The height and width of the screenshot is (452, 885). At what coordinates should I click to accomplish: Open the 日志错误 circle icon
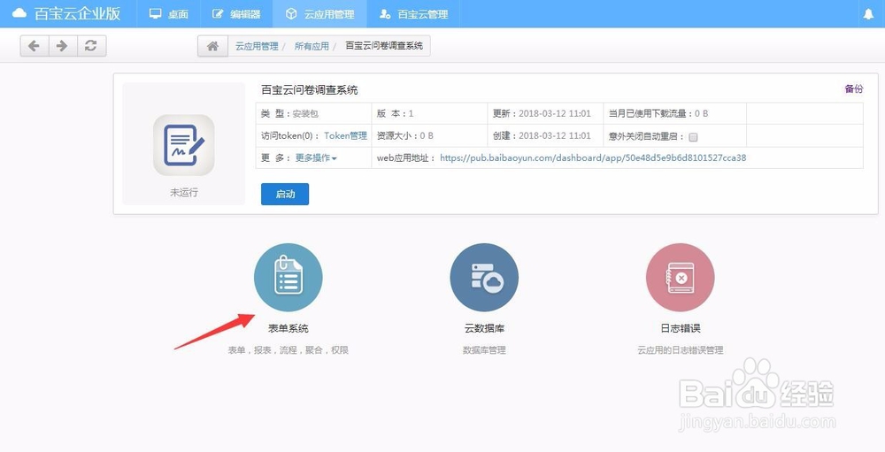point(680,278)
